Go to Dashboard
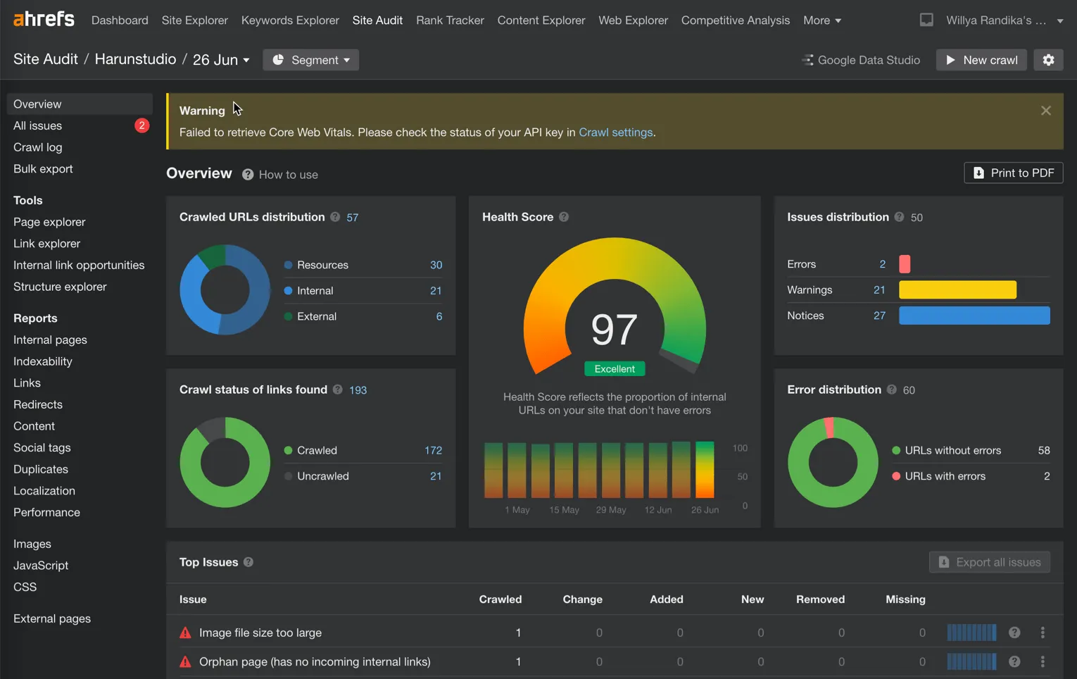This screenshot has width=1077, height=679. (120, 20)
